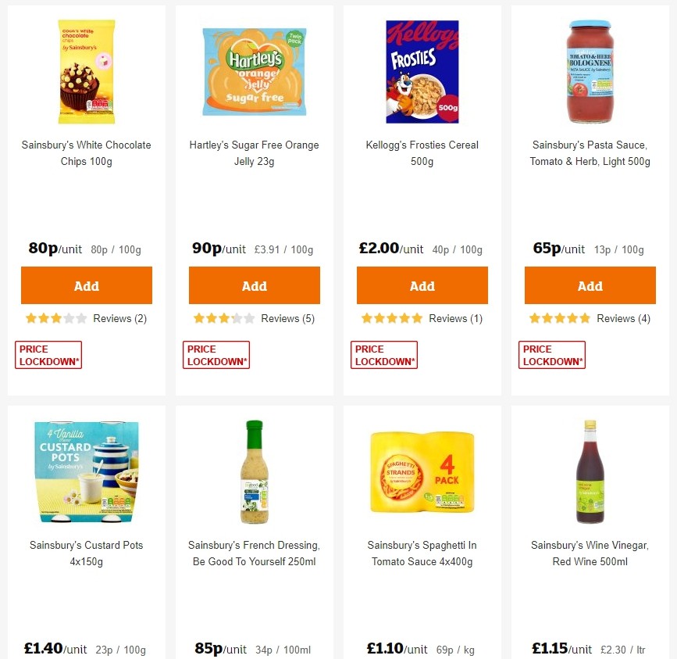
Task: Open reviews for the Pasta Sauce
Action: pos(623,318)
